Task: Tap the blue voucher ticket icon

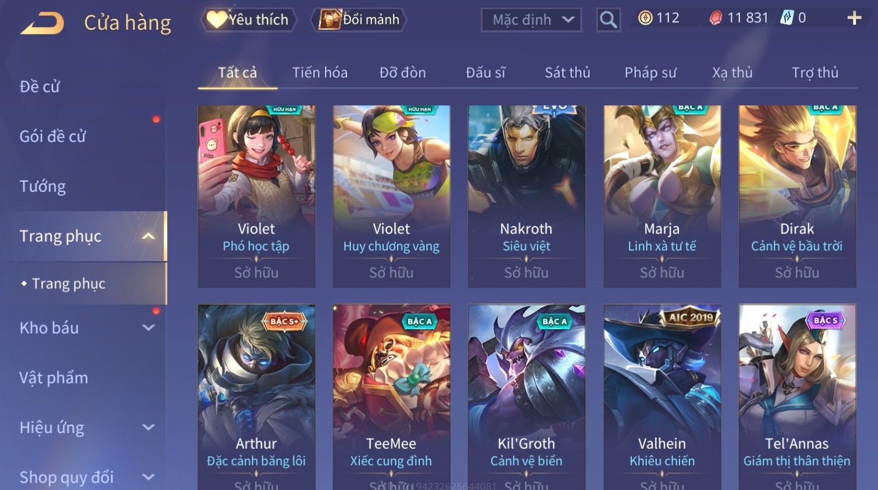Action: pos(787,18)
